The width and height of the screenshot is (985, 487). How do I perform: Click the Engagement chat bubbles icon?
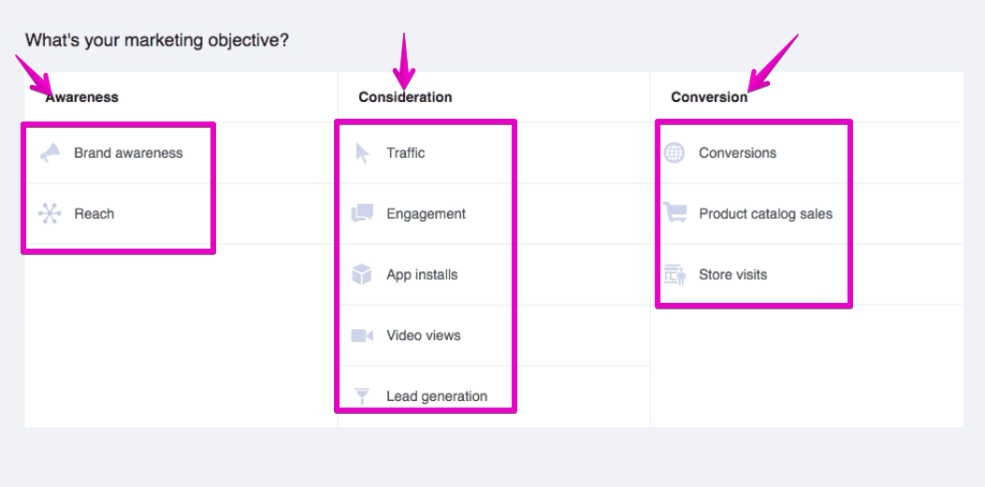tap(362, 213)
